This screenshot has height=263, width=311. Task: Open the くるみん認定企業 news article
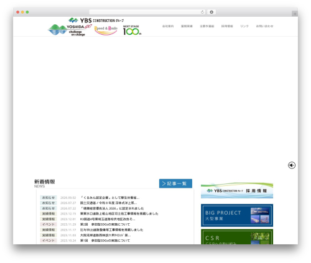click(109, 198)
